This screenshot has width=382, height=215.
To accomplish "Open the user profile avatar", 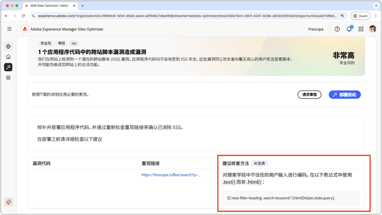I will coord(372,29).
